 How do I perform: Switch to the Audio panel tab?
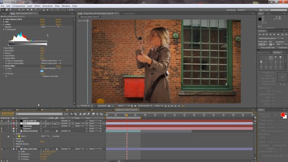[x=268, y=13]
